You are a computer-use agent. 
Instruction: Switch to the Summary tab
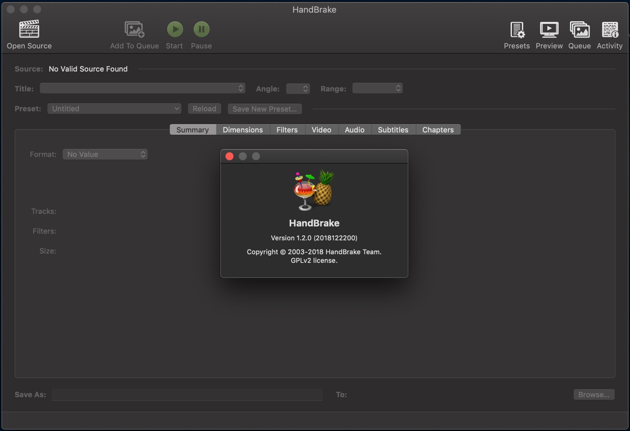[193, 129]
